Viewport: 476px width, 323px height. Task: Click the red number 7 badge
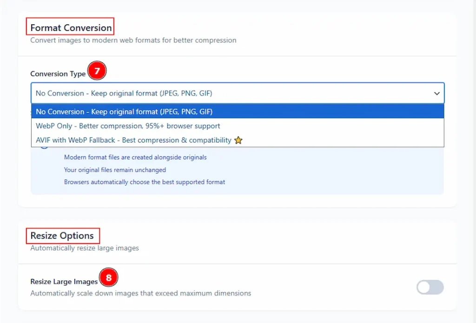[97, 71]
